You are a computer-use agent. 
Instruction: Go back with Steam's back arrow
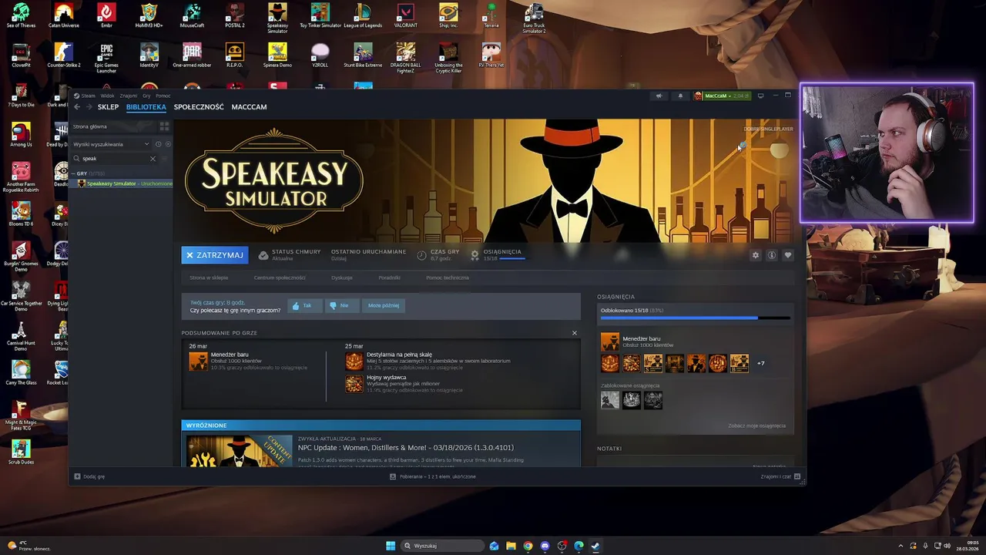pos(77,107)
